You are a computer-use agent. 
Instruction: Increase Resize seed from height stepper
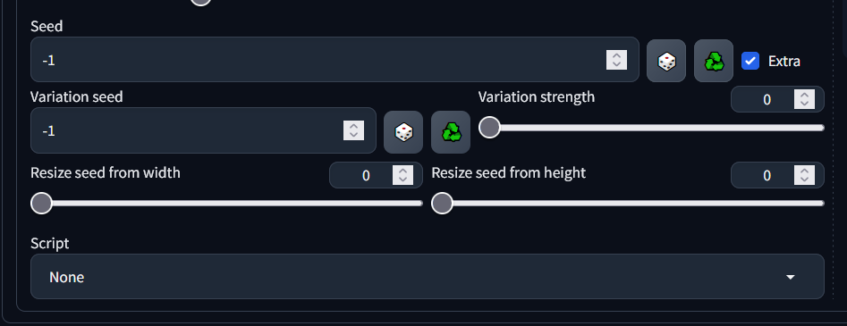(804, 171)
